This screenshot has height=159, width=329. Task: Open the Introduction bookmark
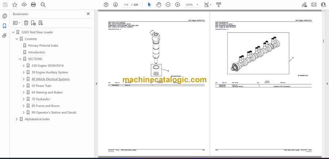[37, 52]
